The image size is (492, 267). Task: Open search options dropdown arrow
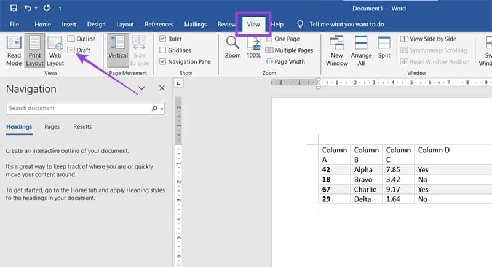(x=162, y=109)
